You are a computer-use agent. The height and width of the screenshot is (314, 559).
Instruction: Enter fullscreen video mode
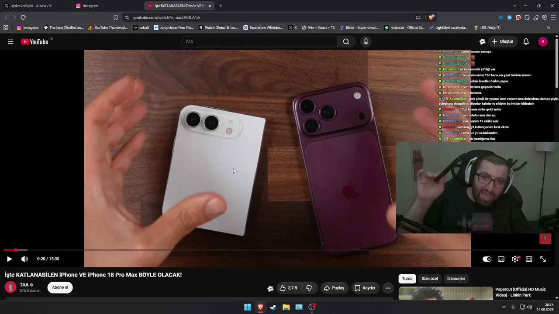tap(543, 259)
